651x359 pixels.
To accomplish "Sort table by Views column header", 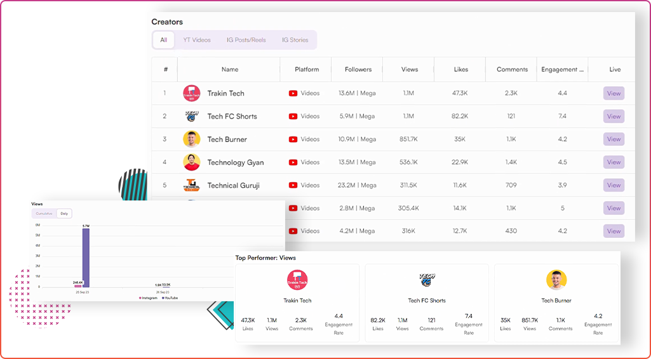I will click(x=410, y=69).
